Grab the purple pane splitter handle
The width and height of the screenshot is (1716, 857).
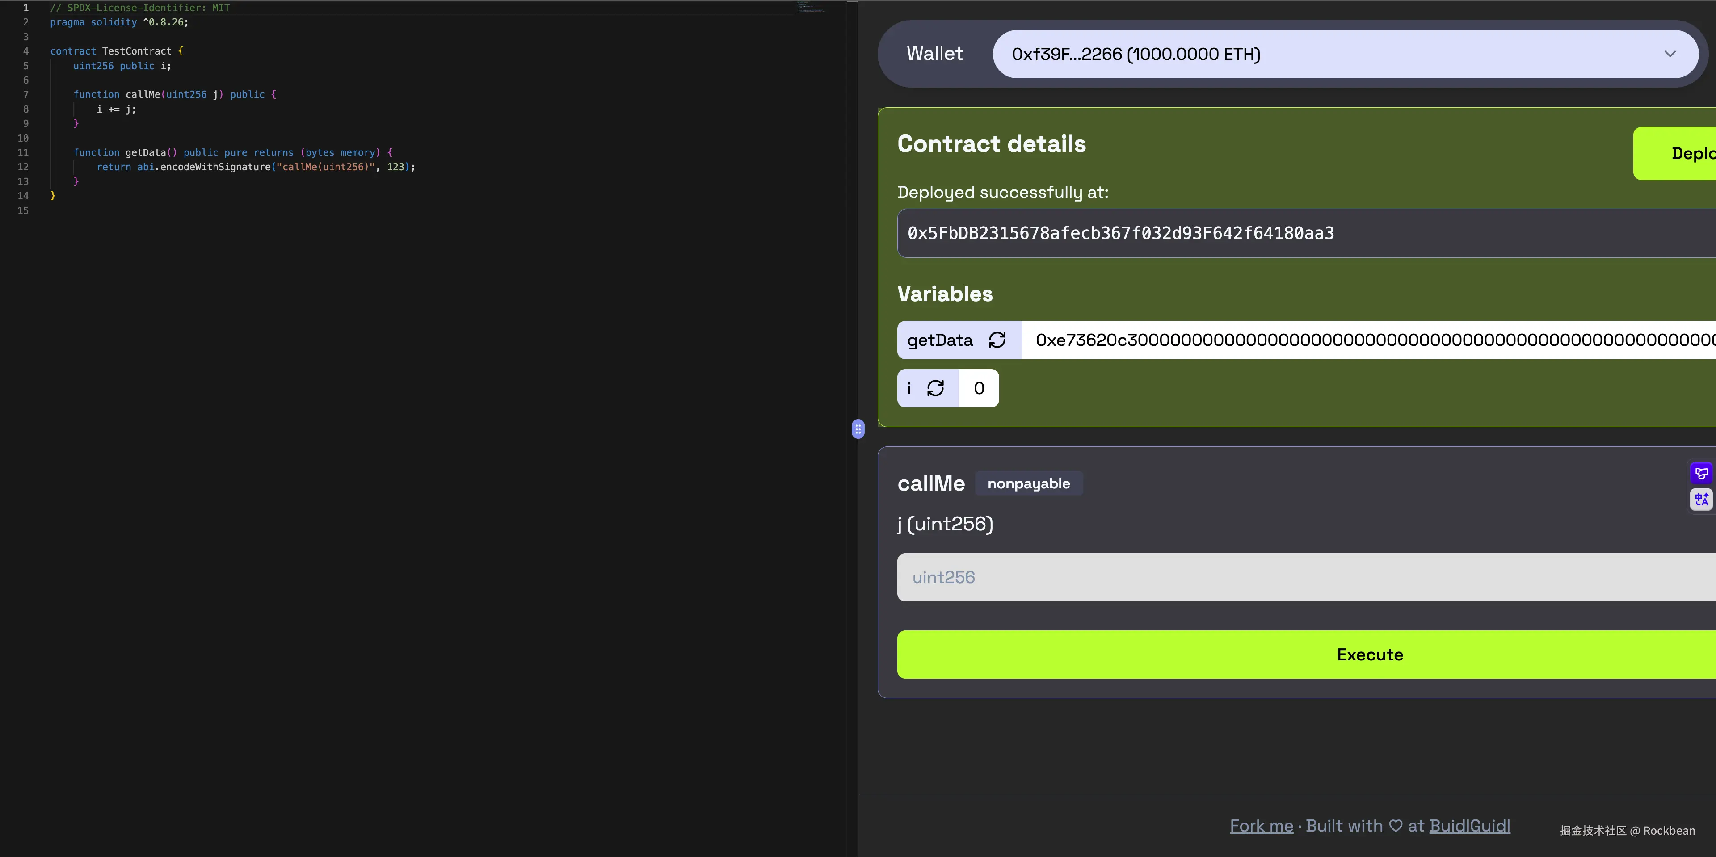(858, 429)
